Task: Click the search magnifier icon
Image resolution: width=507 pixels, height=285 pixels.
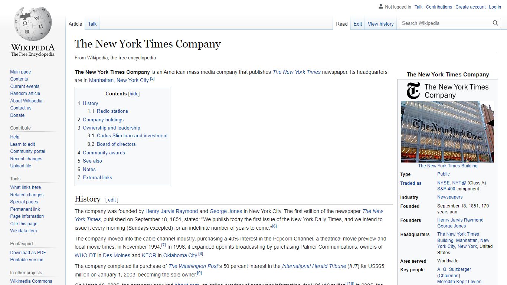Action: [495, 23]
